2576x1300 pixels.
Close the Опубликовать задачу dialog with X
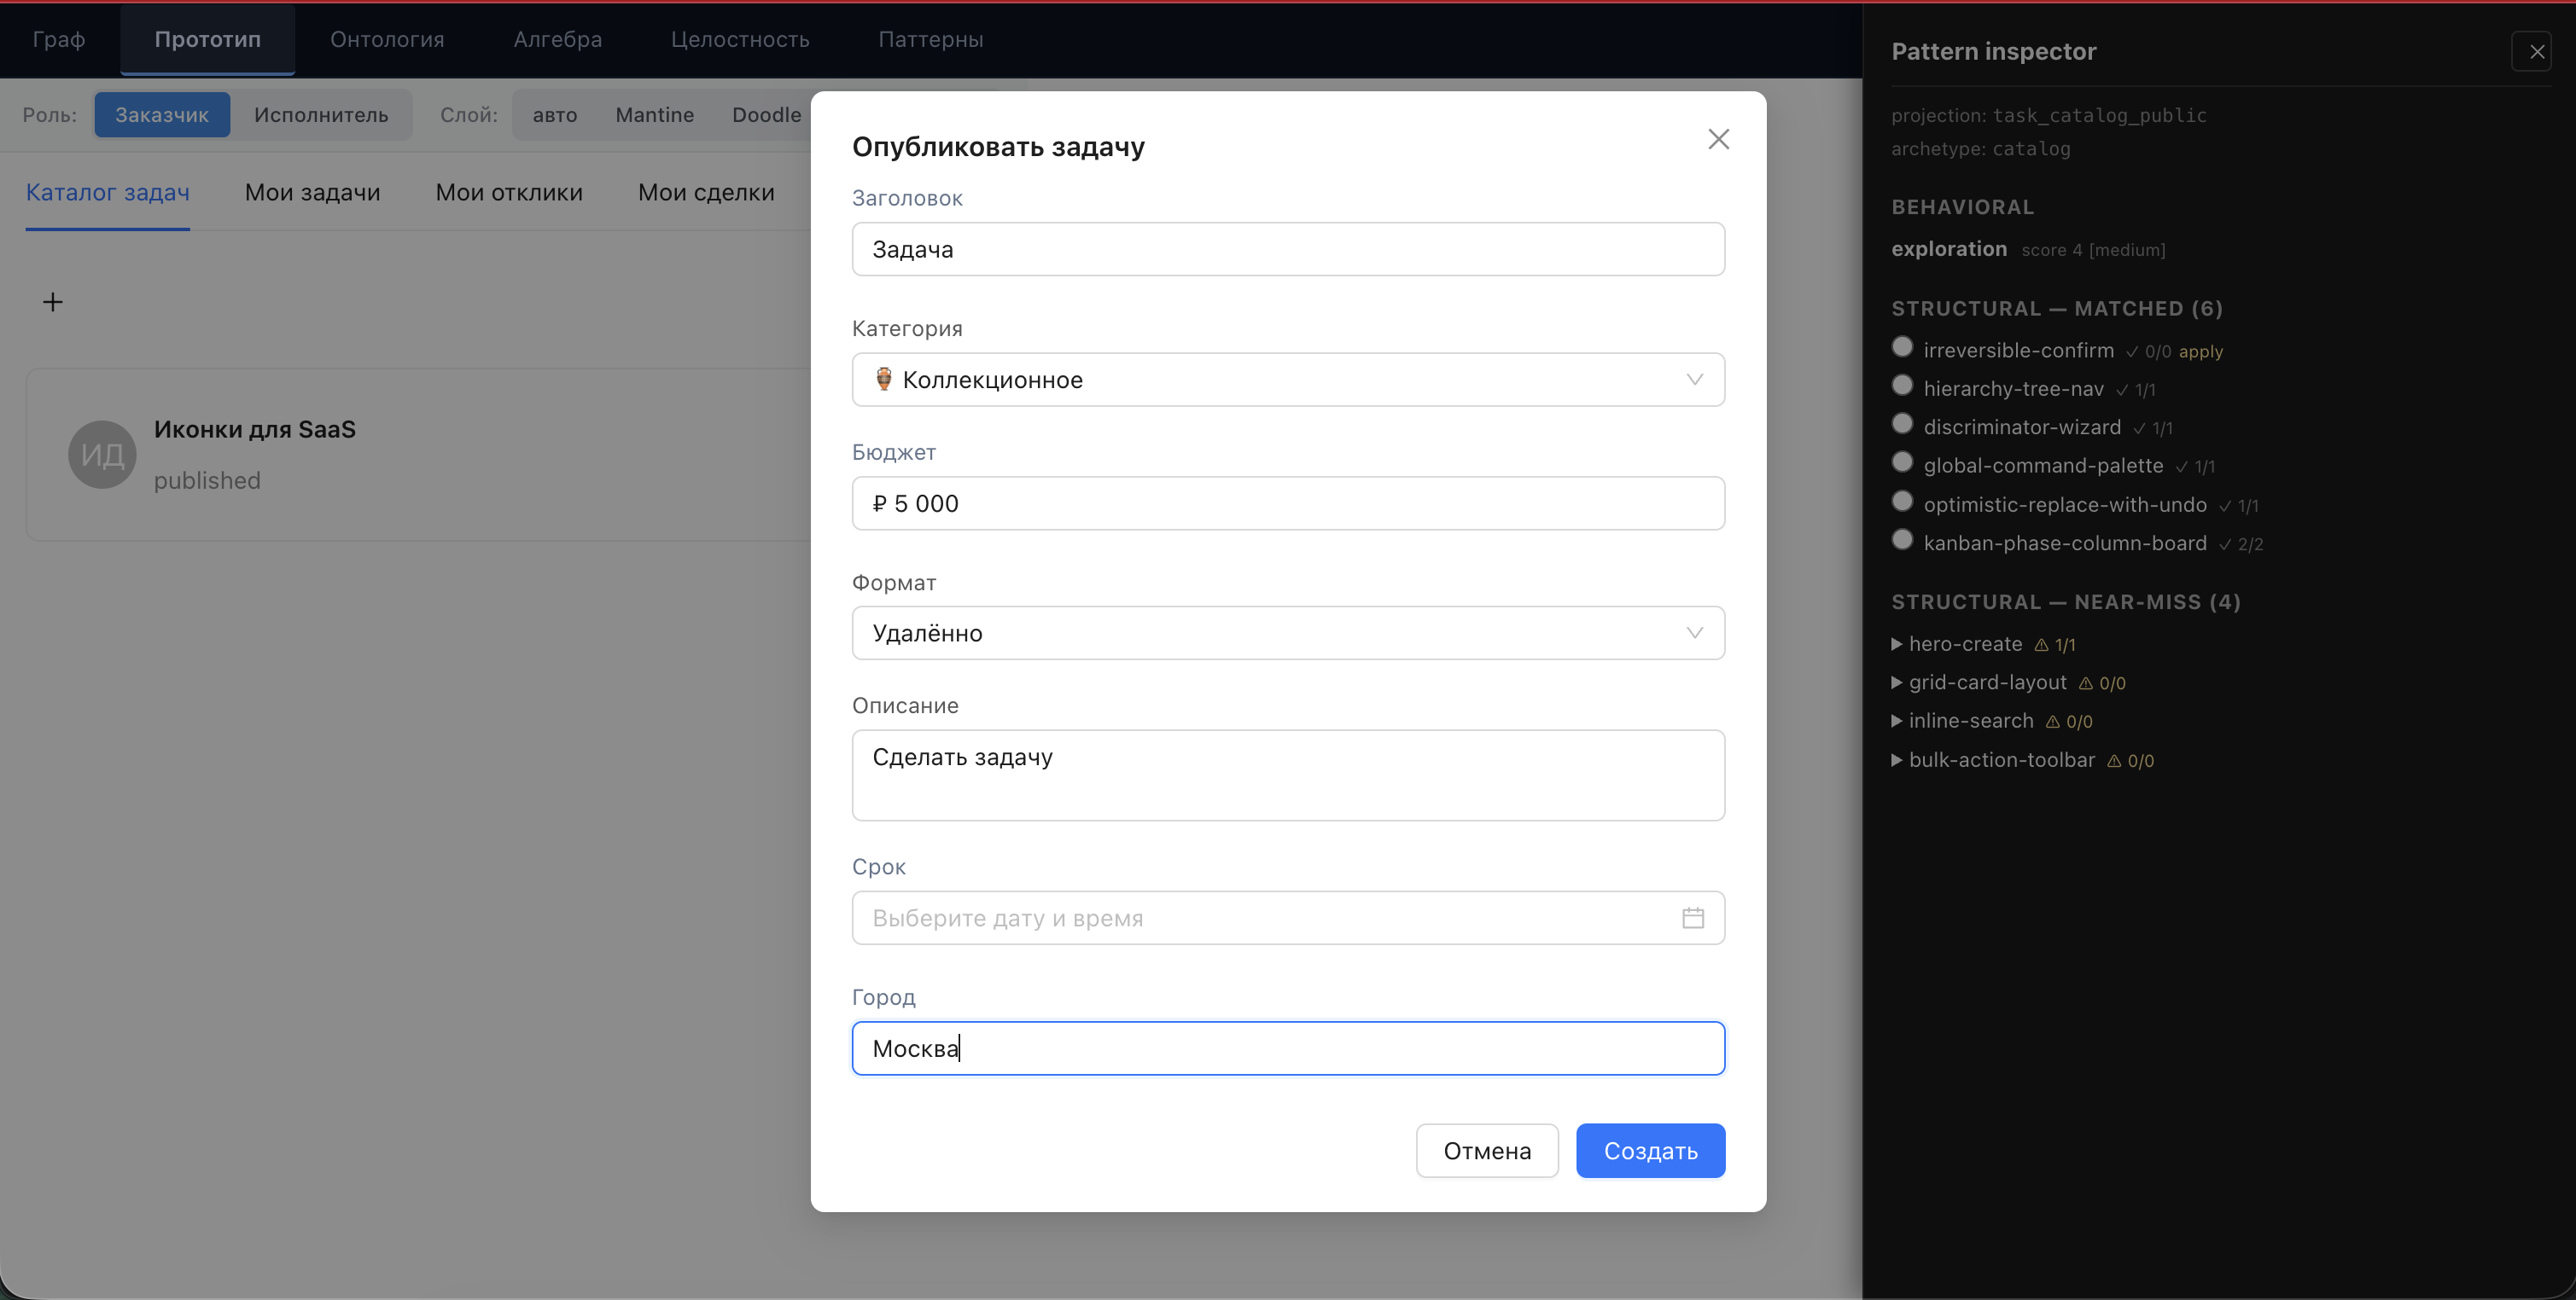[1718, 139]
